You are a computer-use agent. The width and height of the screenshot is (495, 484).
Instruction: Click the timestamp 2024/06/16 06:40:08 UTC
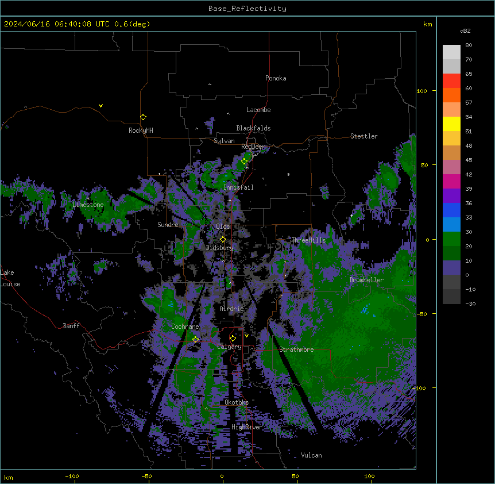[57, 24]
